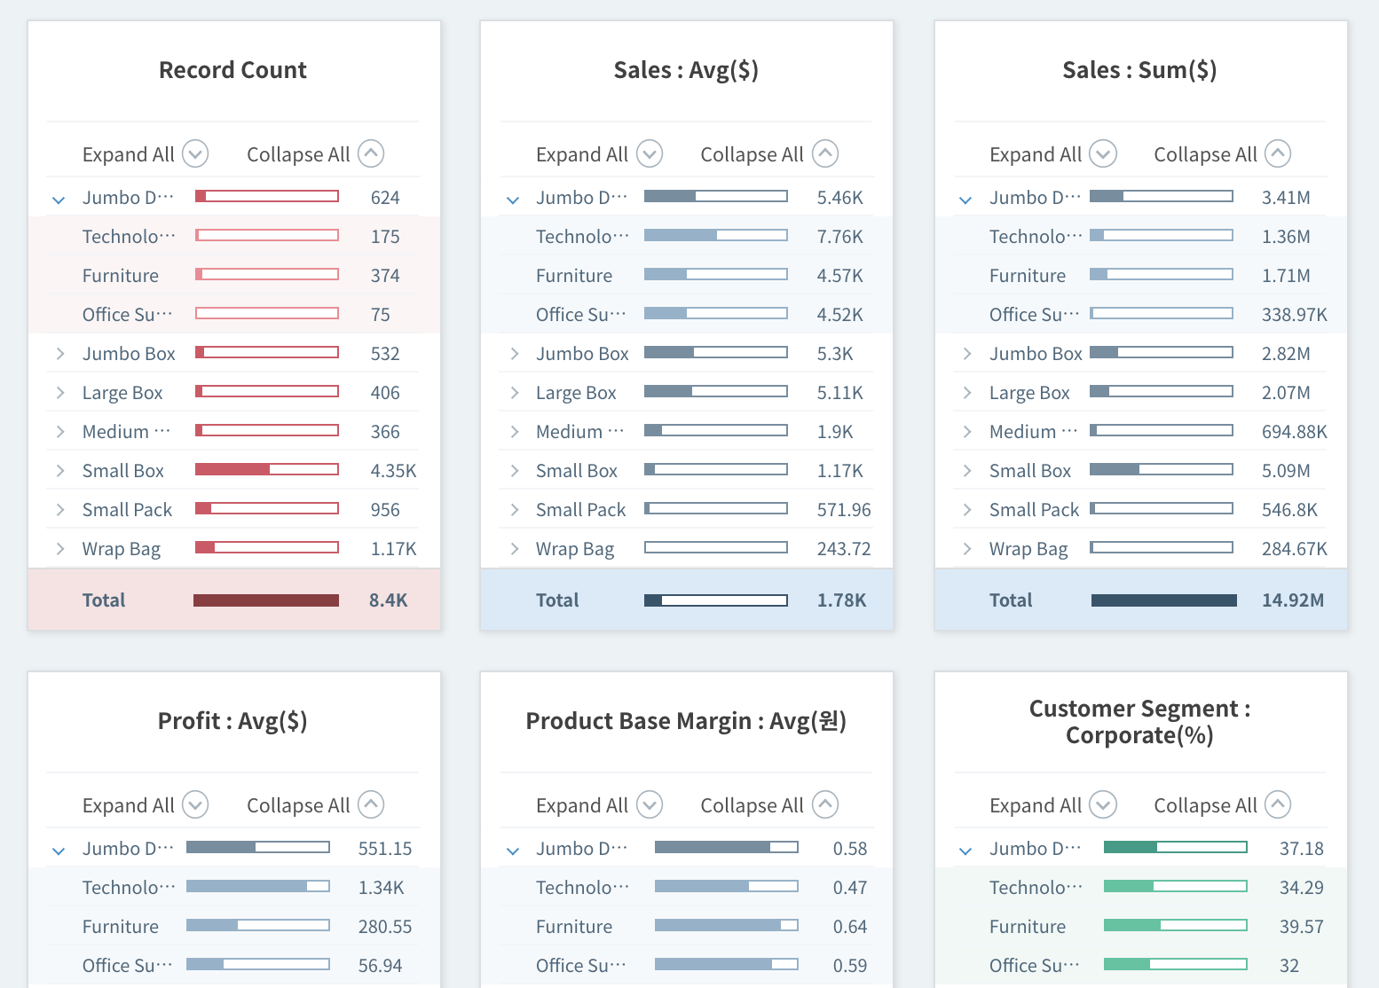Click Expand All arrow icon in Record Count
The height and width of the screenshot is (988, 1379).
[x=195, y=154]
